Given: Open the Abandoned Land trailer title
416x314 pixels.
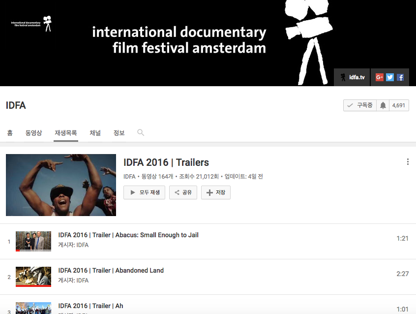Looking at the screenshot, I should 111,270.
